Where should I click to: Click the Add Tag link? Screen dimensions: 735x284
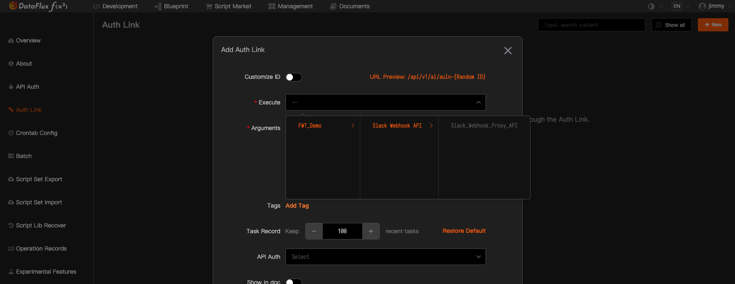pos(297,206)
